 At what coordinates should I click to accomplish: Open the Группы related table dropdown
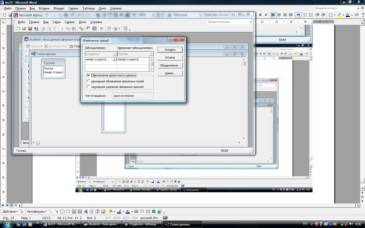[151, 54]
